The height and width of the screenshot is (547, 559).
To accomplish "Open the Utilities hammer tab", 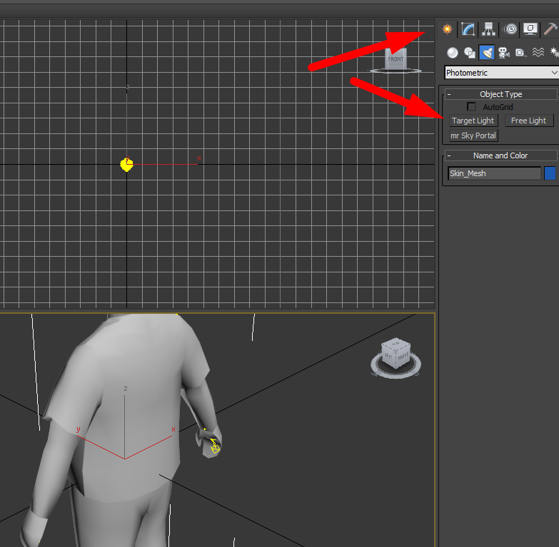I will tap(550, 29).
